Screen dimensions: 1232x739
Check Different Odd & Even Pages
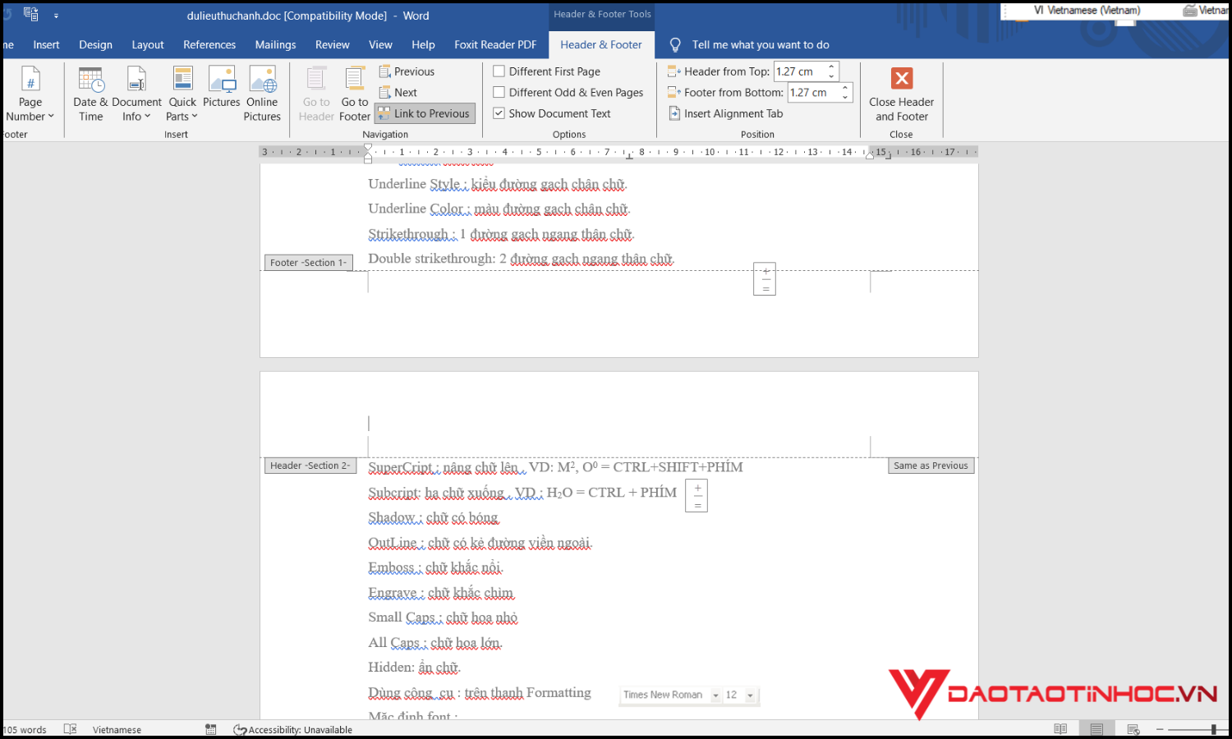[x=499, y=93]
